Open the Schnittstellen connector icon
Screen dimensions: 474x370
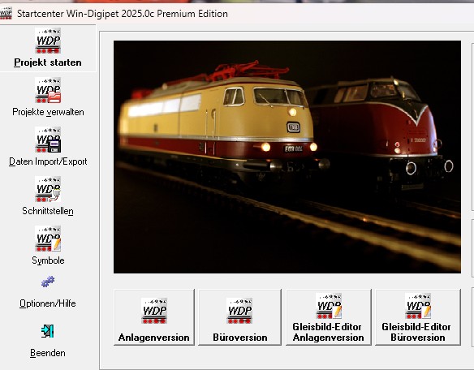coord(48,189)
